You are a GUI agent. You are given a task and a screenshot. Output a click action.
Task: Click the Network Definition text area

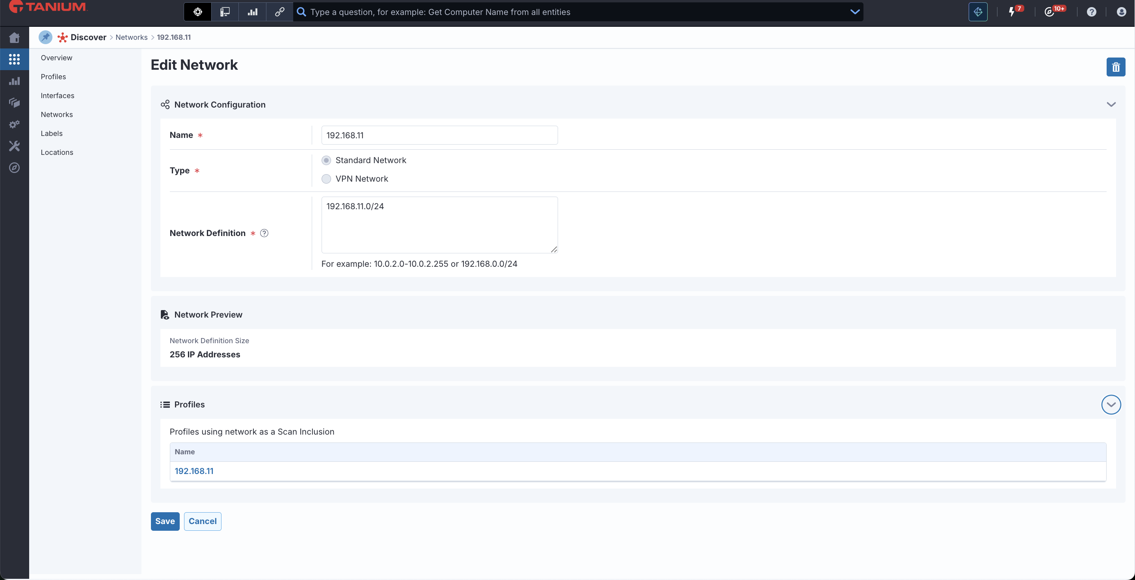[x=439, y=225]
